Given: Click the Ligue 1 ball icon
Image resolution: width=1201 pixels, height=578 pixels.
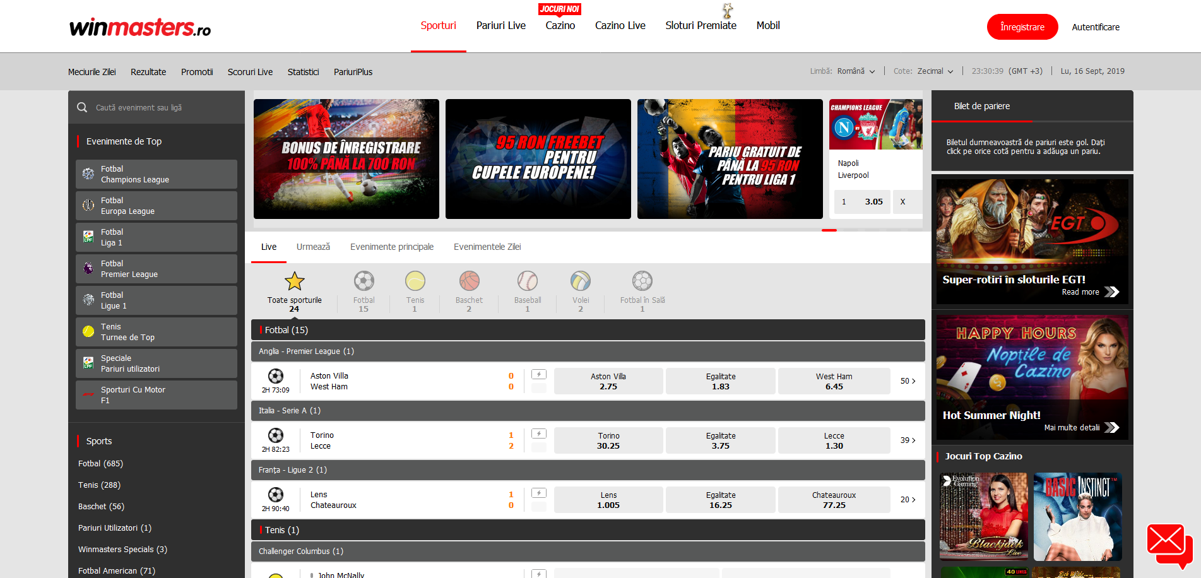Looking at the screenshot, I should pyautogui.click(x=88, y=300).
